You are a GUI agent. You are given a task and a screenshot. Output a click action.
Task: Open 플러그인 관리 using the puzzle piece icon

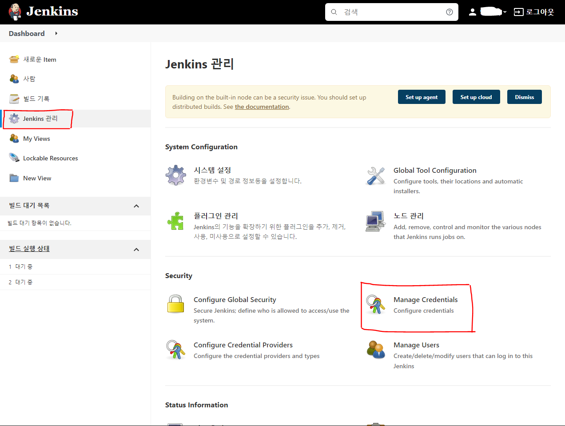tap(176, 221)
